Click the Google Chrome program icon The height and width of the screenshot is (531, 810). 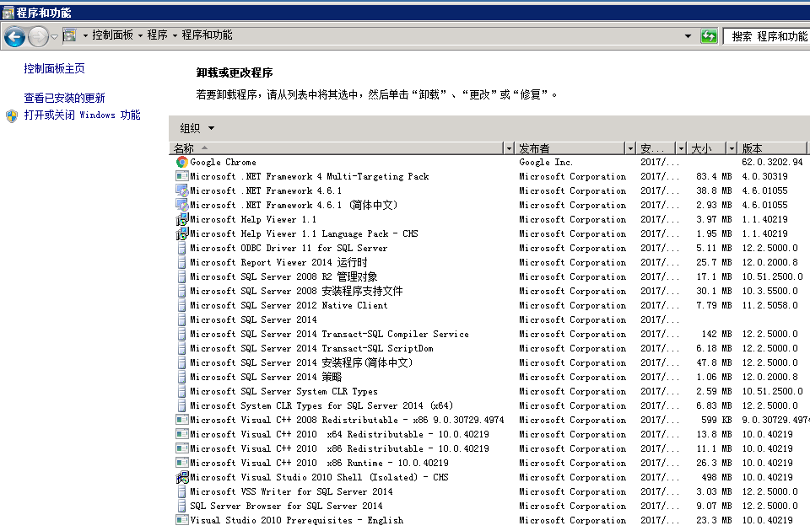(182, 163)
